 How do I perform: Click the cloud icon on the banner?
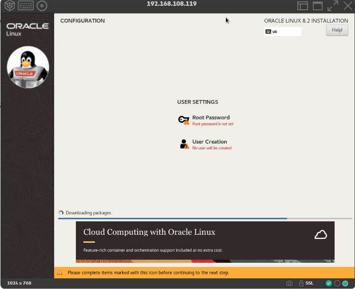[320, 235]
